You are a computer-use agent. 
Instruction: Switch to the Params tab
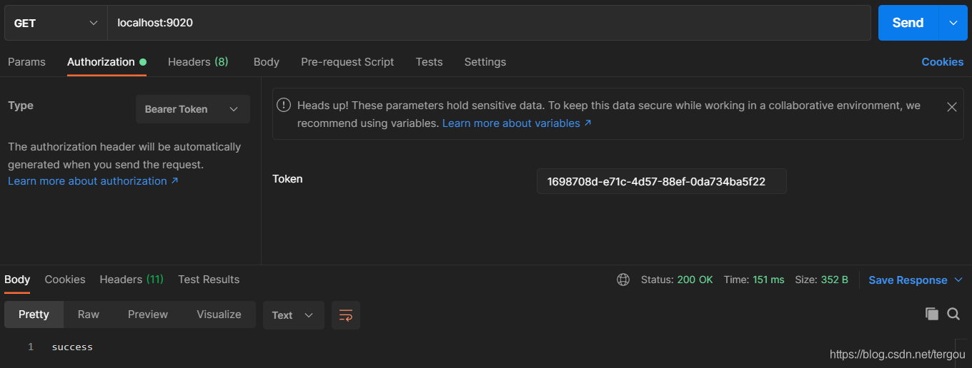tap(26, 62)
